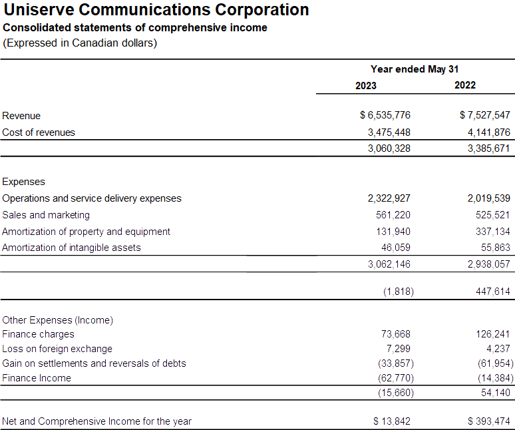Click the Other Expenses (Income) section heading
The width and height of the screenshot is (515, 430).
click(x=58, y=320)
